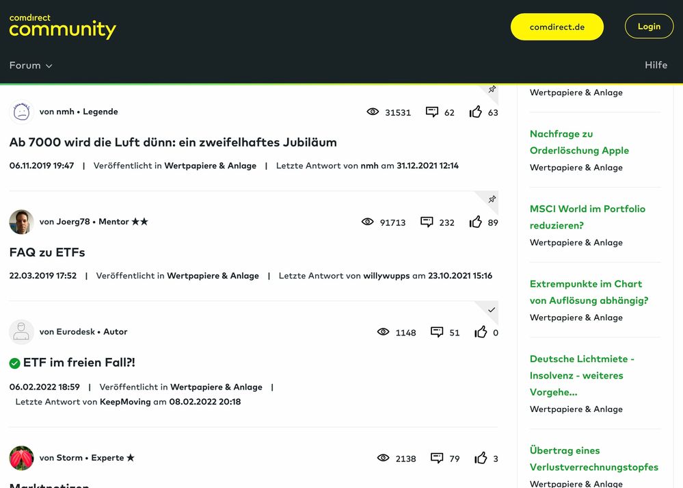The image size is (683, 488).
Task: Click Wertpapiere & Anlage under Extrempunkte im Chart
Action: tap(576, 318)
